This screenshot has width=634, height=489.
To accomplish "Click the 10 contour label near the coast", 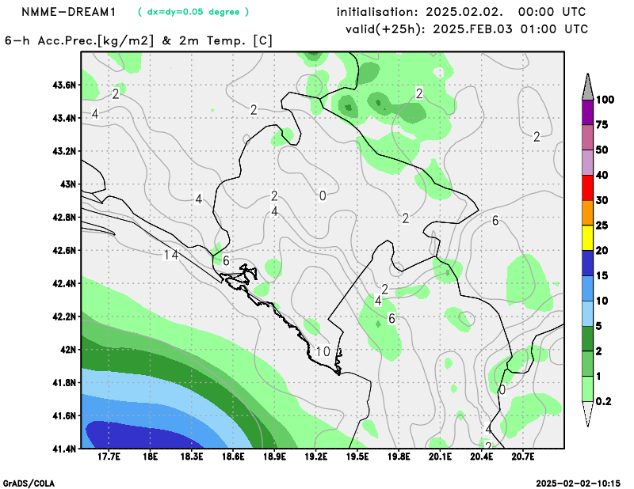I will tap(323, 351).
